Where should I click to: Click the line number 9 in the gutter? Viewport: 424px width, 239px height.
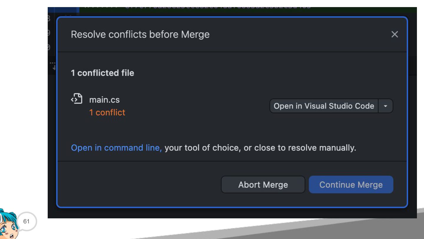click(49, 33)
